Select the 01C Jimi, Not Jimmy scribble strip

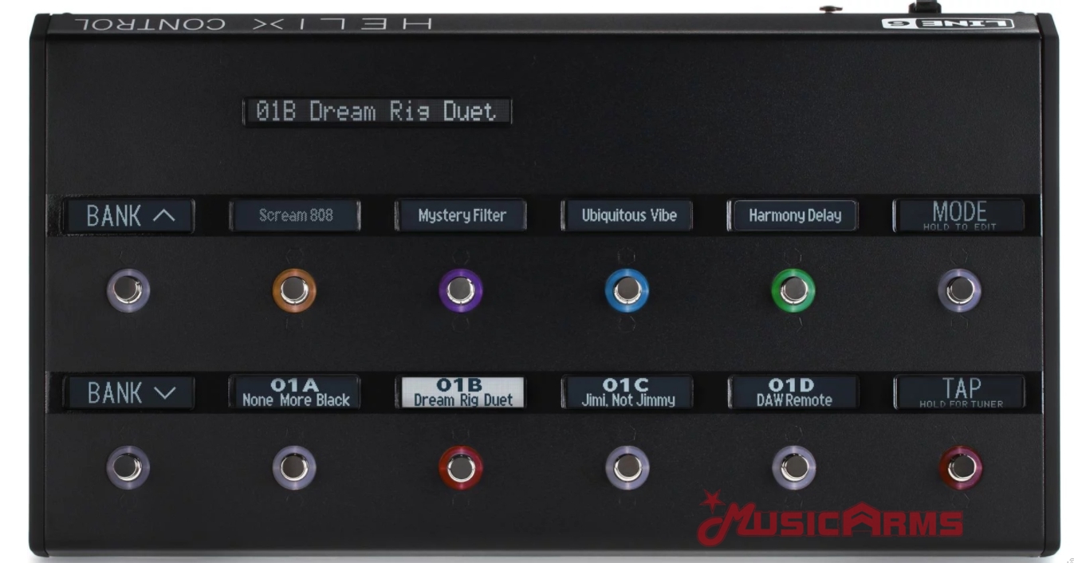click(x=627, y=393)
